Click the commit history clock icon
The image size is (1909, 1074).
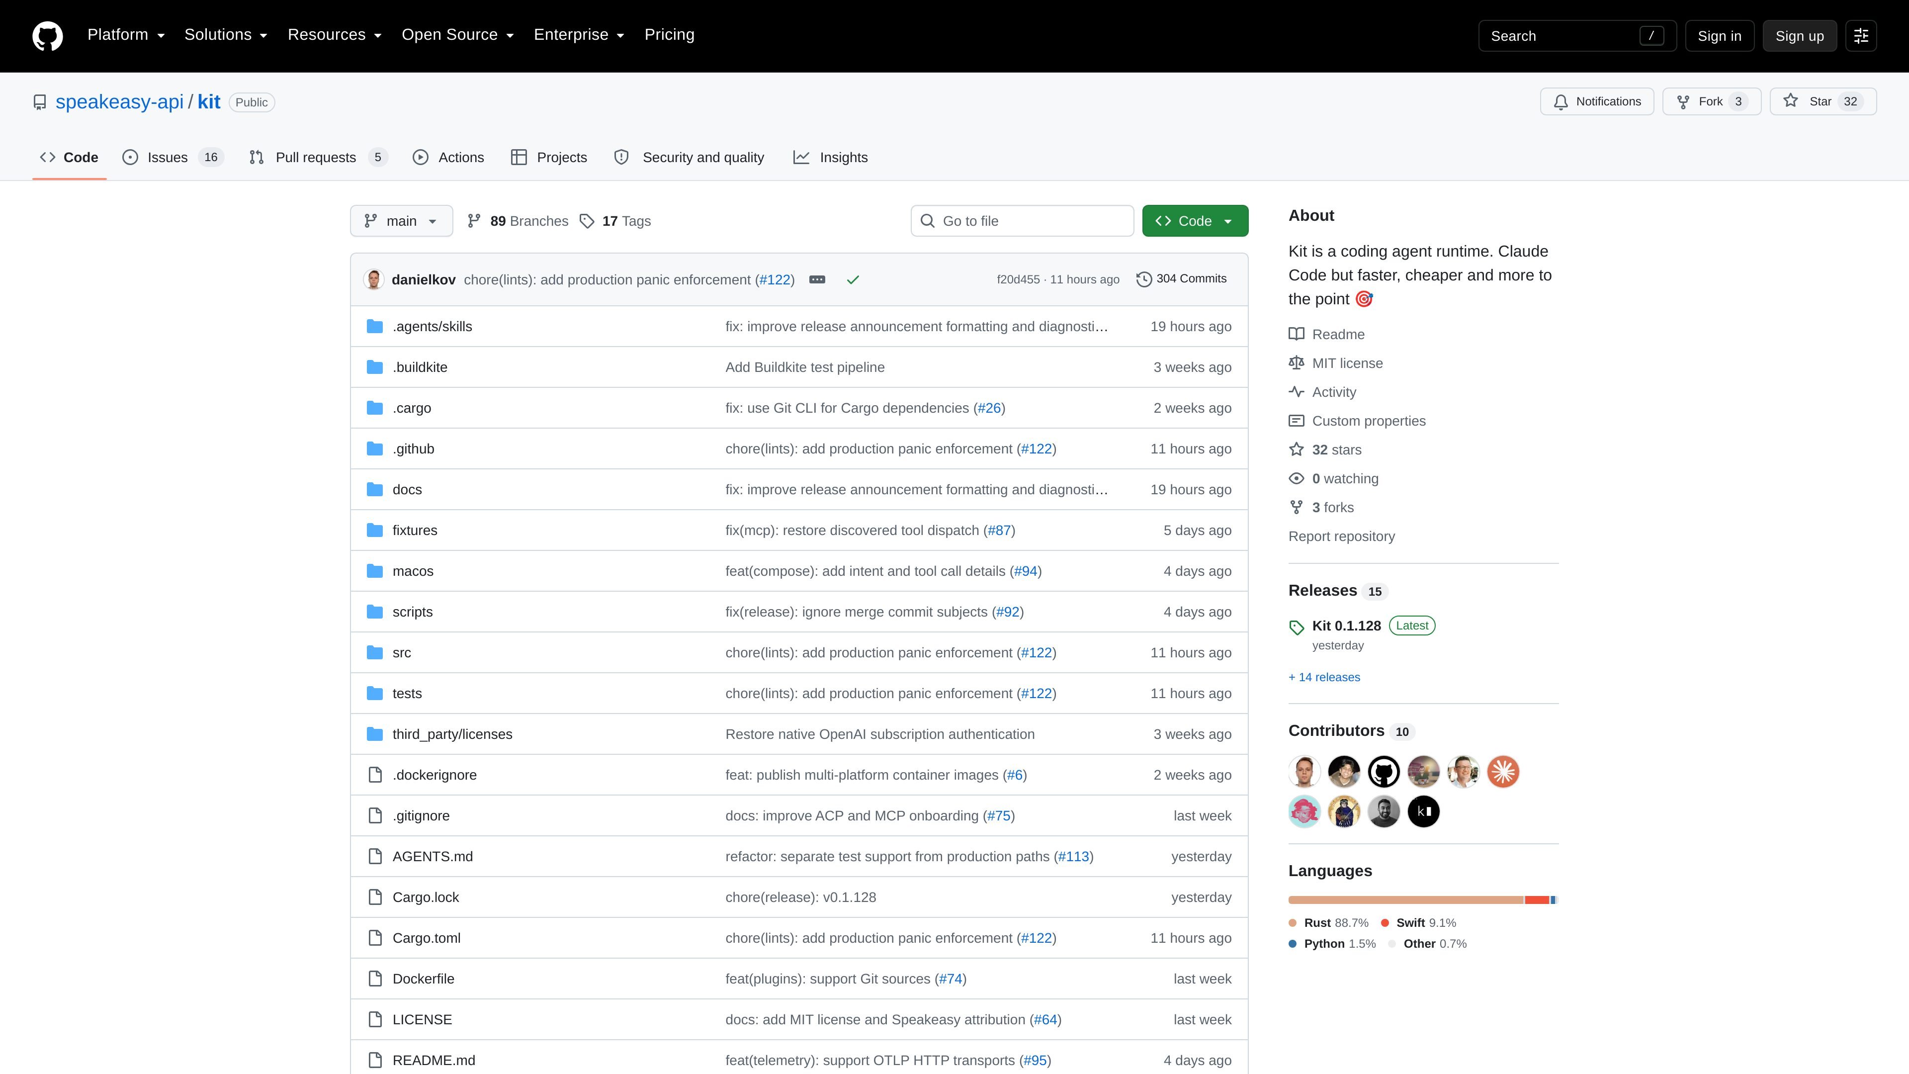point(1144,279)
